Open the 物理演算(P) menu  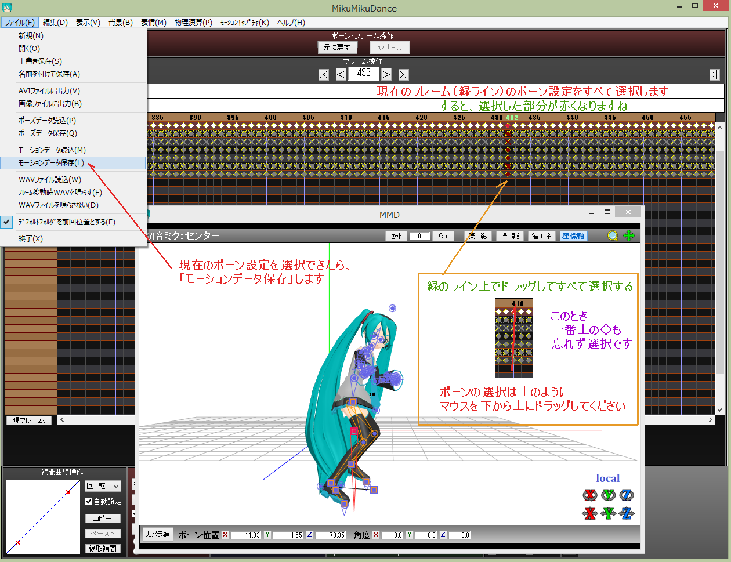point(193,22)
